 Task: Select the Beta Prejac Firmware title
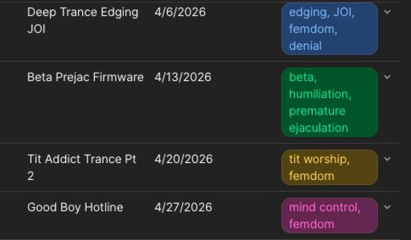85,77
